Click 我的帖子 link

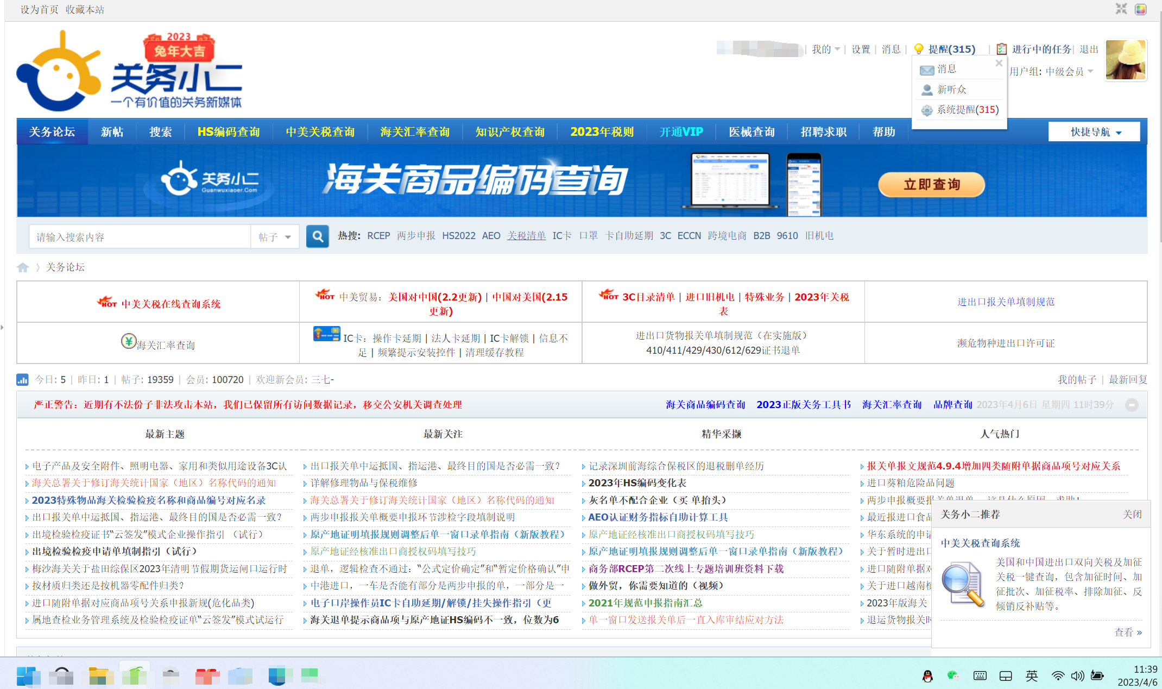point(1077,379)
